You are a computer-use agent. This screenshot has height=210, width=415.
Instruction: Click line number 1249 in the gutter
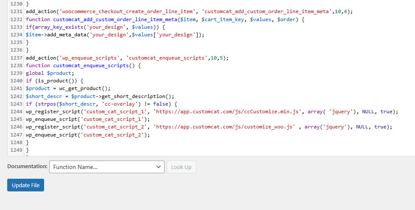tap(16, 150)
